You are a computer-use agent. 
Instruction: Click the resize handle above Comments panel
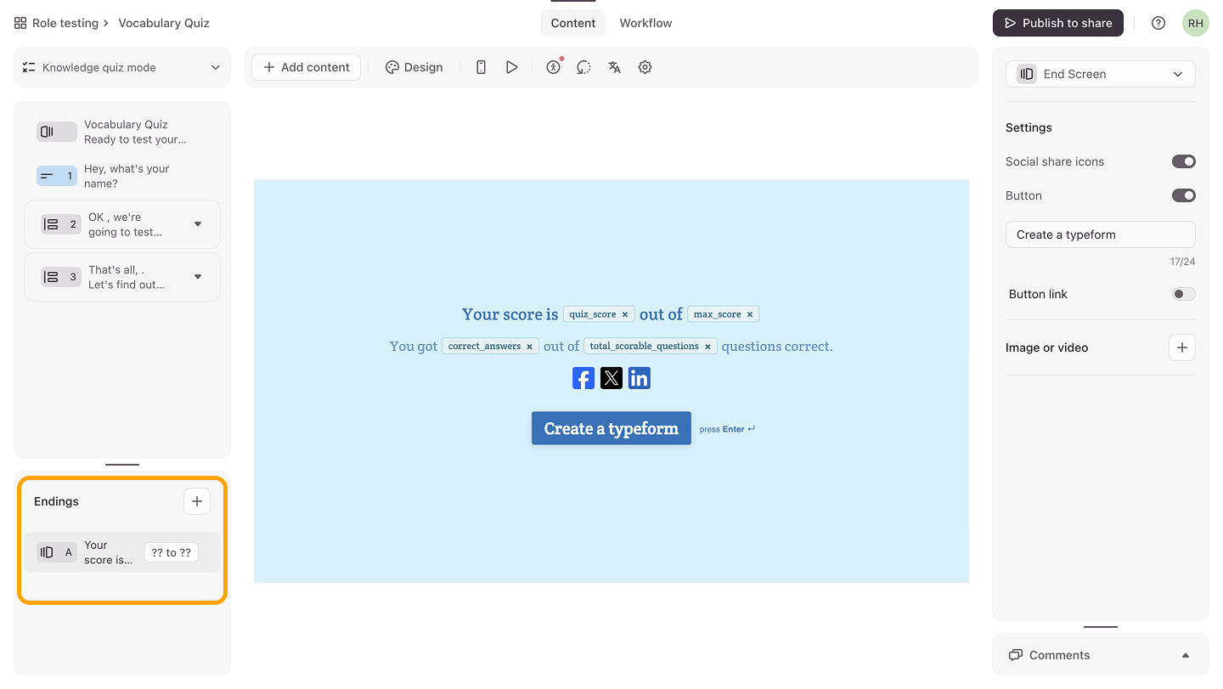click(x=1101, y=627)
